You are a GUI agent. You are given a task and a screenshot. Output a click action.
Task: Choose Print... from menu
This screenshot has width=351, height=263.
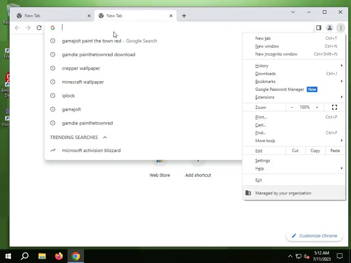point(294,117)
